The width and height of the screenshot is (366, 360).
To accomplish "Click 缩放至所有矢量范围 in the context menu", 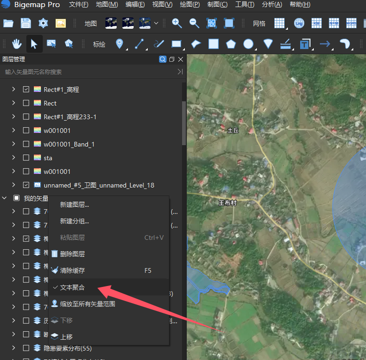I will [x=88, y=304].
